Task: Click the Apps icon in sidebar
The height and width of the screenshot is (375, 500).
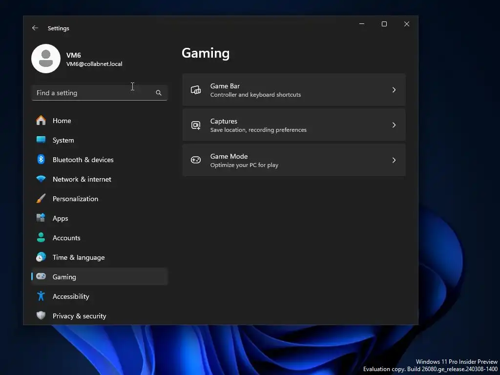Action: click(41, 218)
